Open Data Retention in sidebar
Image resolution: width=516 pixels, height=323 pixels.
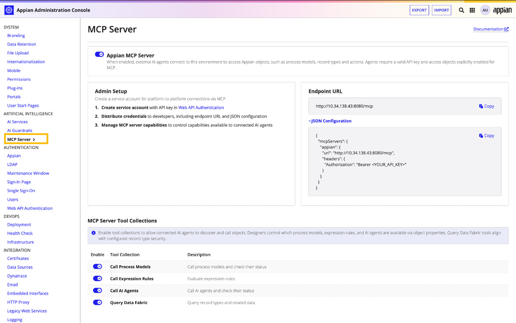click(21, 44)
